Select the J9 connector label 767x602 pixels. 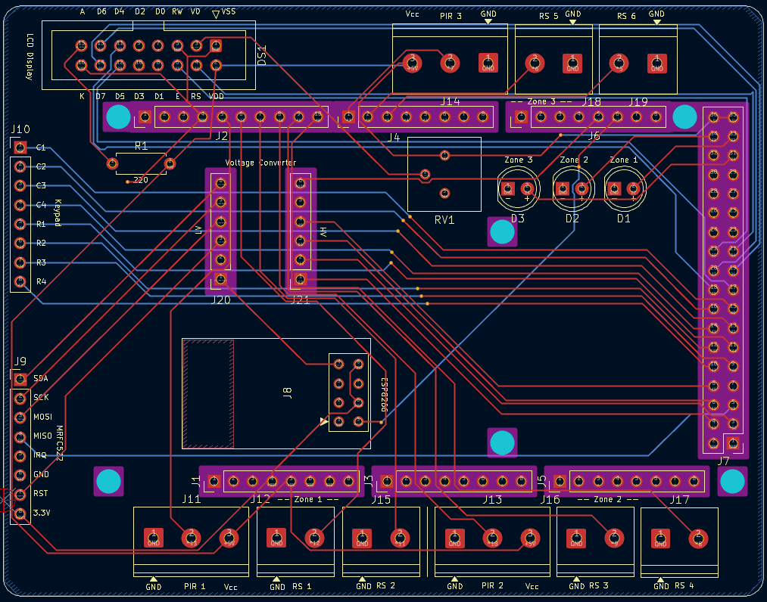click(x=20, y=361)
